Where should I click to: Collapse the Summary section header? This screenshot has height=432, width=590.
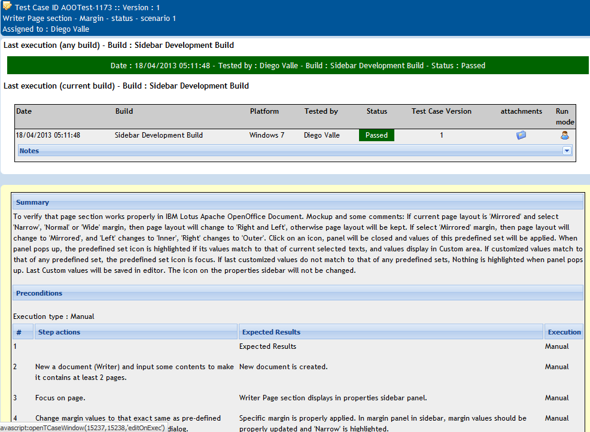pos(298,202)
